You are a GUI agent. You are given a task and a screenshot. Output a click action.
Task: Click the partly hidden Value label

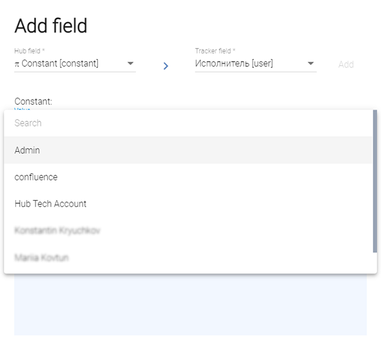point(22,109)
